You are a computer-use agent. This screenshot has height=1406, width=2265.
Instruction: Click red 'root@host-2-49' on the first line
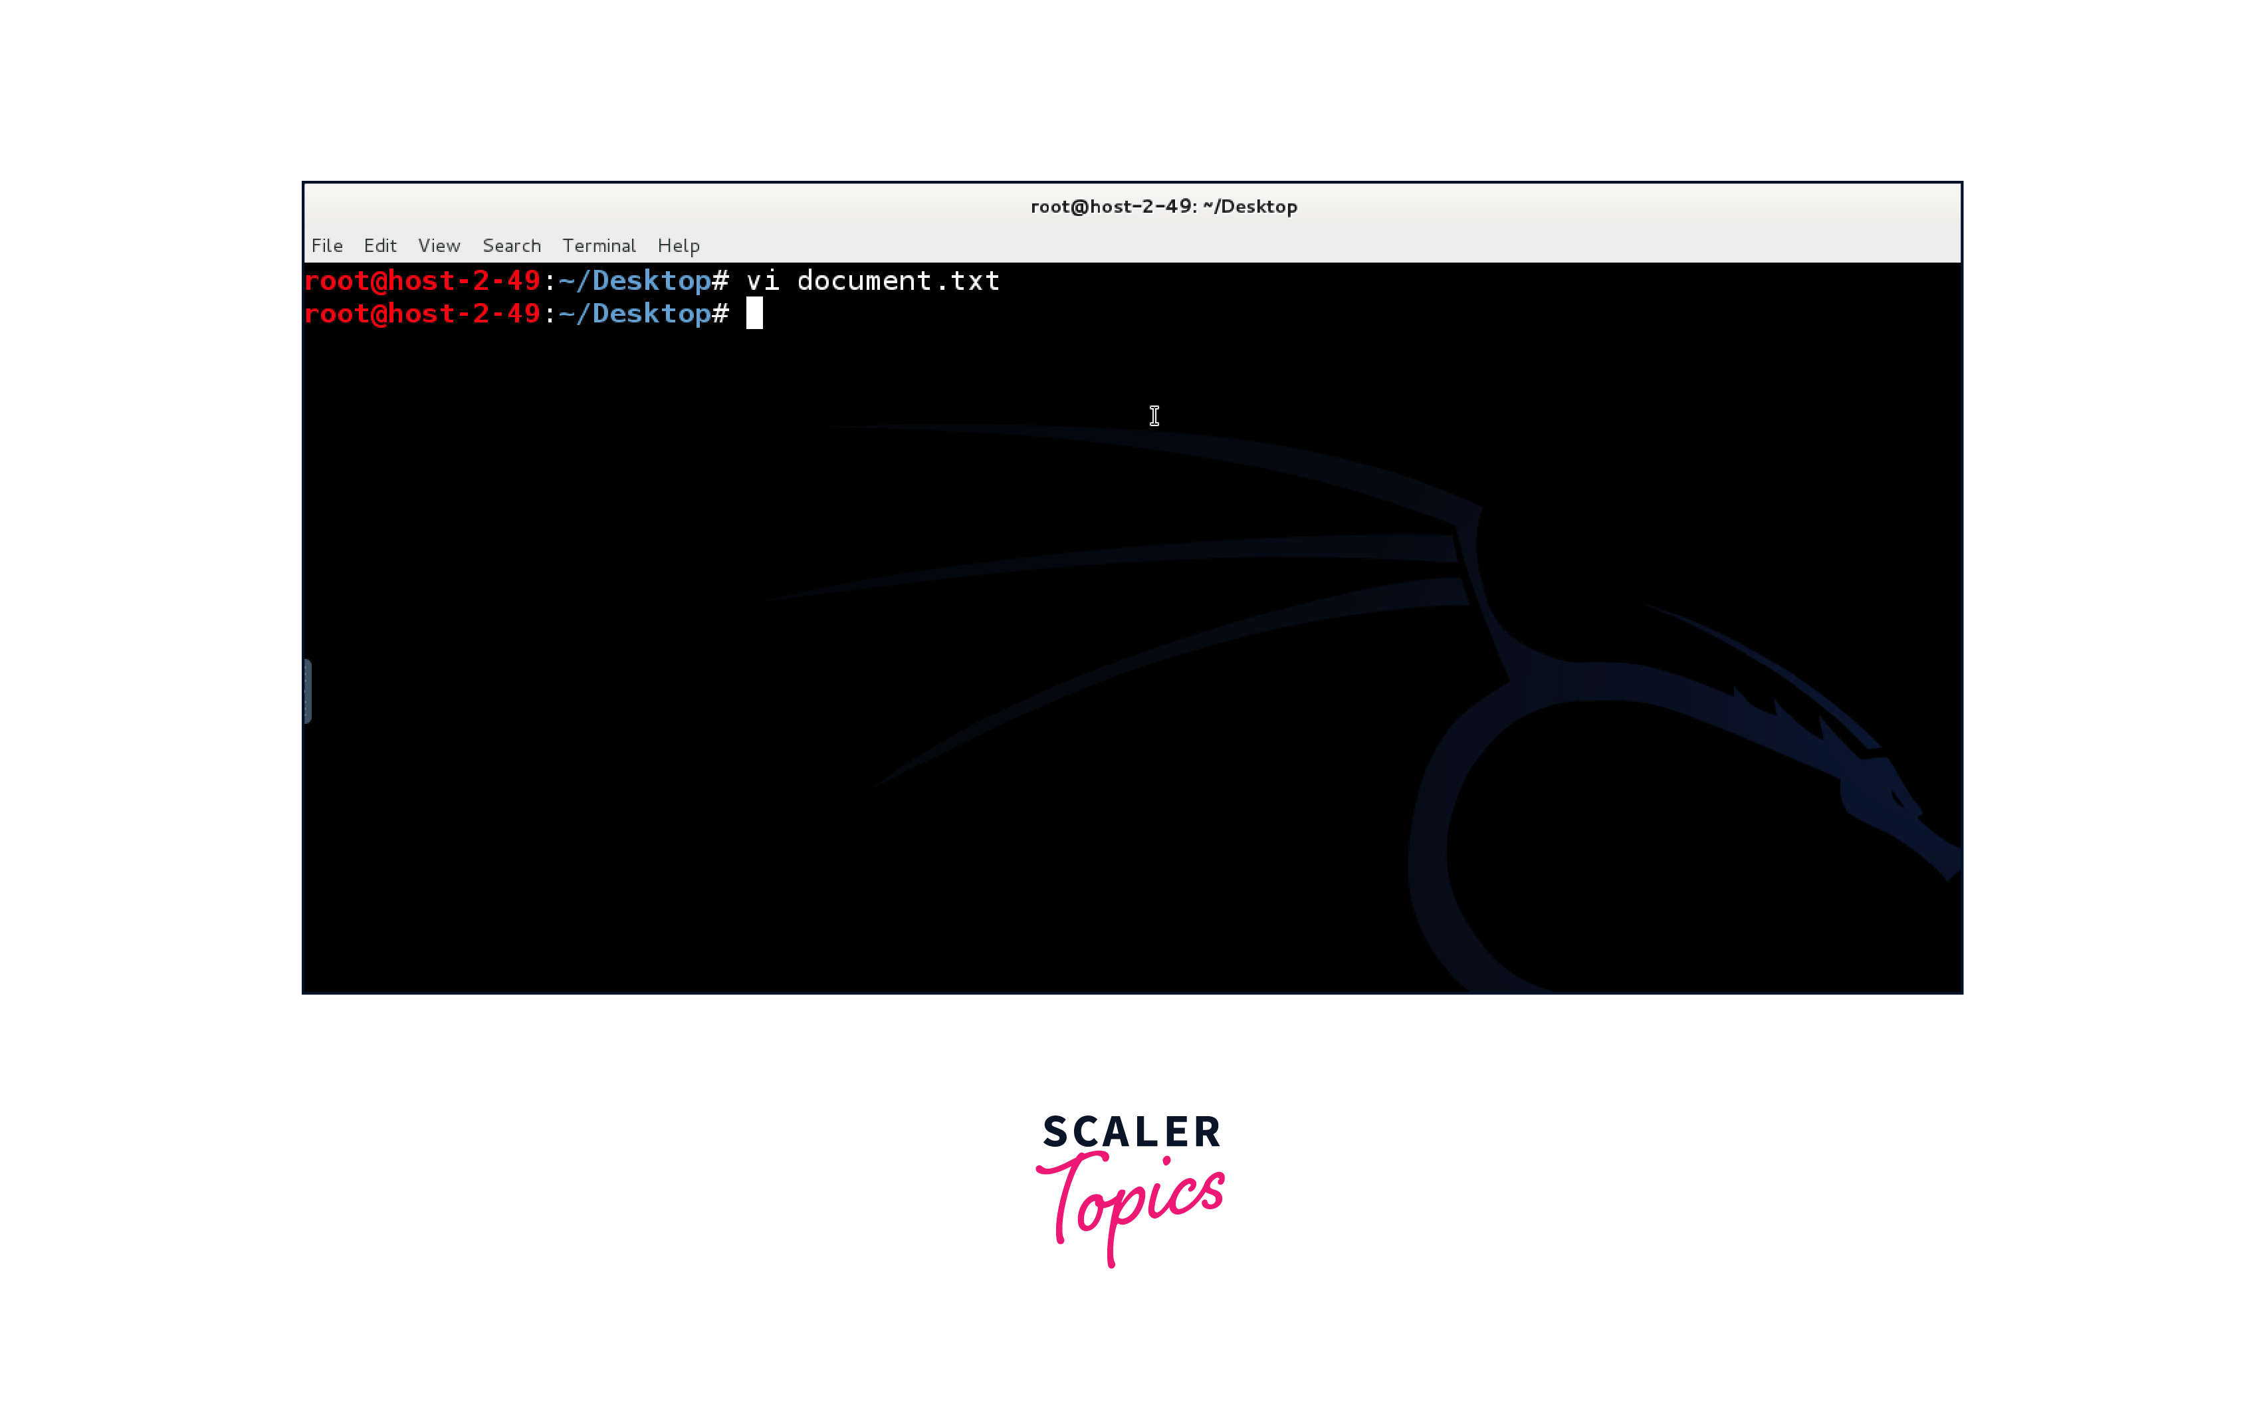[422, 281]
